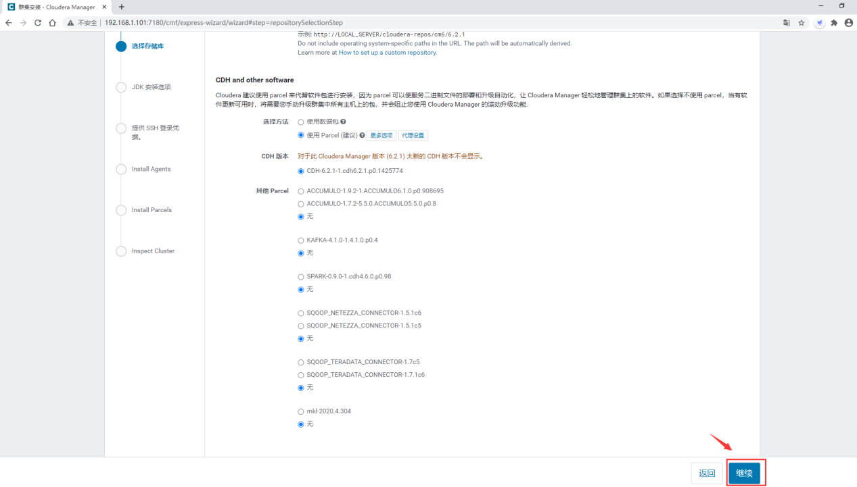Open the 代理设置 button
Image resolution: width=857 pixels, height=487 pixels.
[x=413, y=136]
